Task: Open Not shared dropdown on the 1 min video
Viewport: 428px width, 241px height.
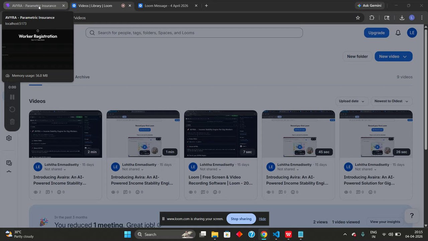Action: coord(133,169)
